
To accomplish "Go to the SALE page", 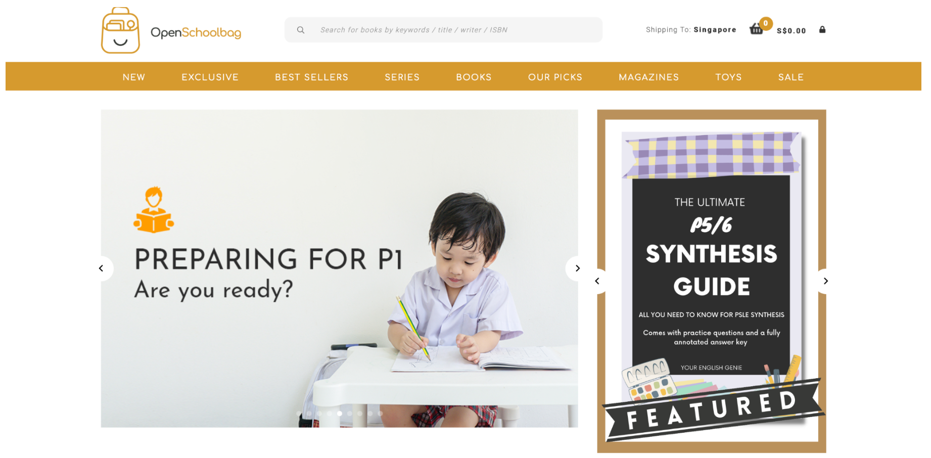I will tap(790, 77).
